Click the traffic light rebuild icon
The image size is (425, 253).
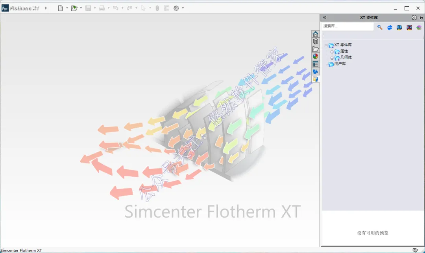(157, 8)
